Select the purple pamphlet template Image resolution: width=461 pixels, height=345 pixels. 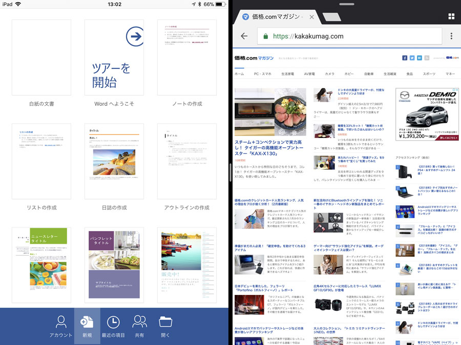coord(114,265)
